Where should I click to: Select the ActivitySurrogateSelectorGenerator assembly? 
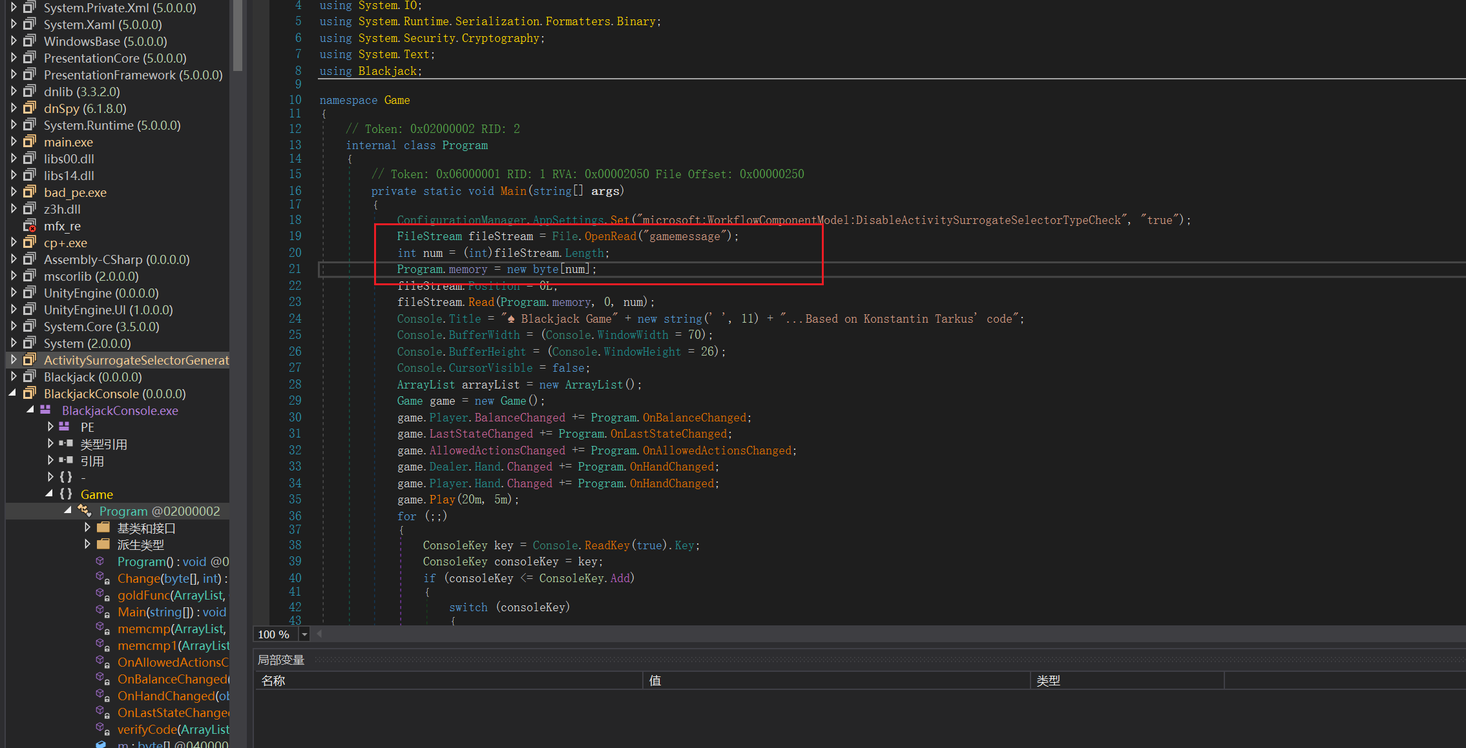(x=136, y=360)
